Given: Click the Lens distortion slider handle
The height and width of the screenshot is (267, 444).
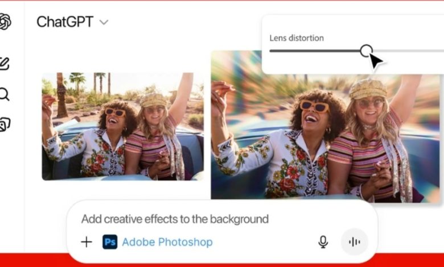Looking at the screenshot, I should coord(367,51).
